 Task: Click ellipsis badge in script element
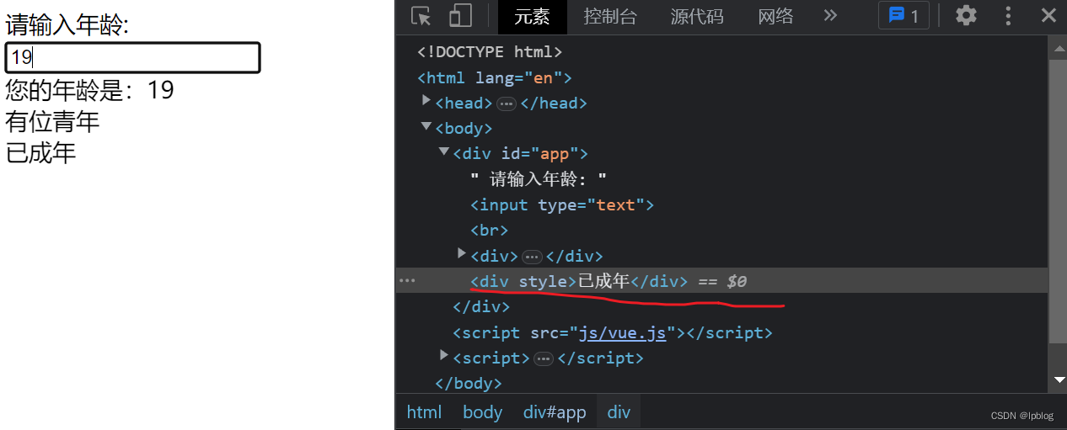[544, 358]
